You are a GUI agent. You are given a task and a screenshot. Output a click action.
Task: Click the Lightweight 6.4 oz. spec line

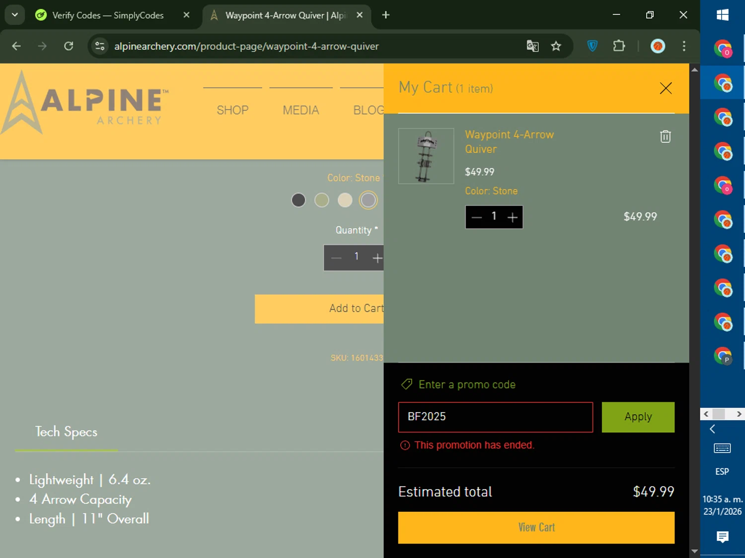(90, 480)
